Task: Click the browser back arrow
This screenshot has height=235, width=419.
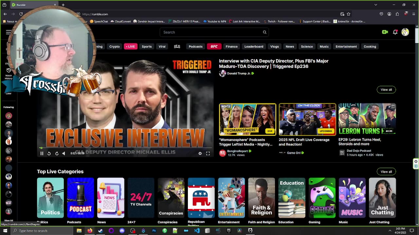Action: [x=5, y=14]
